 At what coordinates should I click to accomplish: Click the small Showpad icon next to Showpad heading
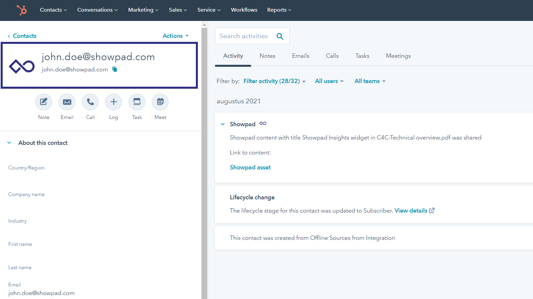(263, 123)
